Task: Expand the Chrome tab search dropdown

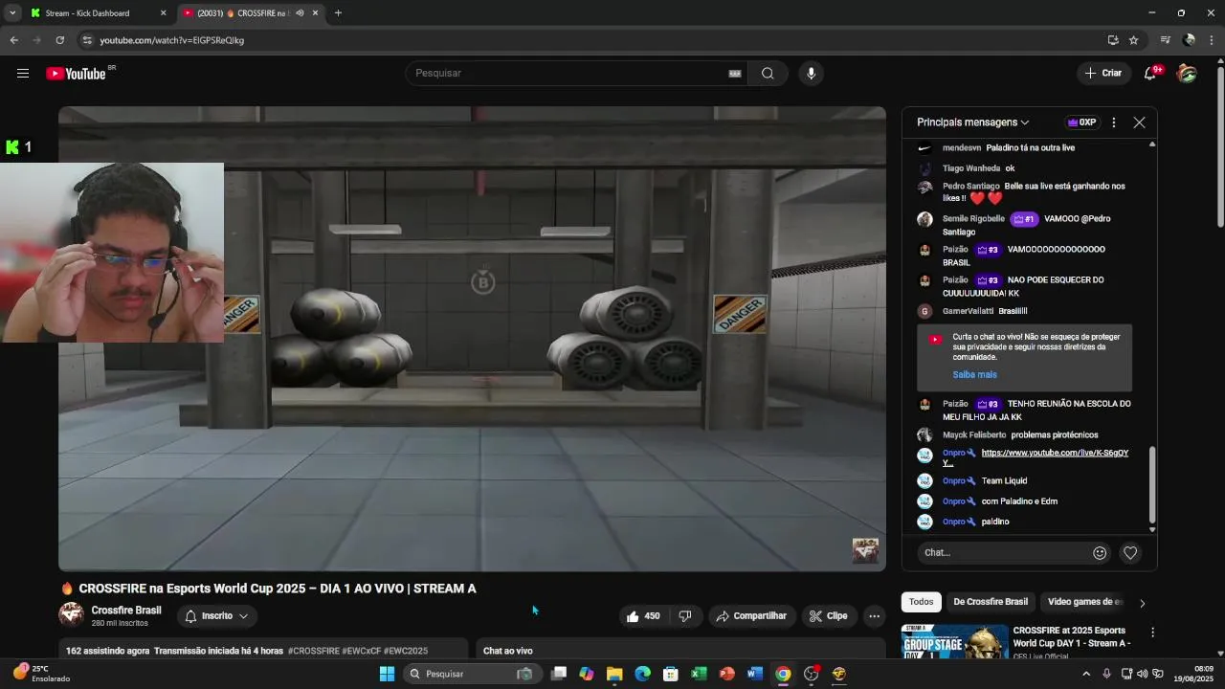Action: pos(12,13)
